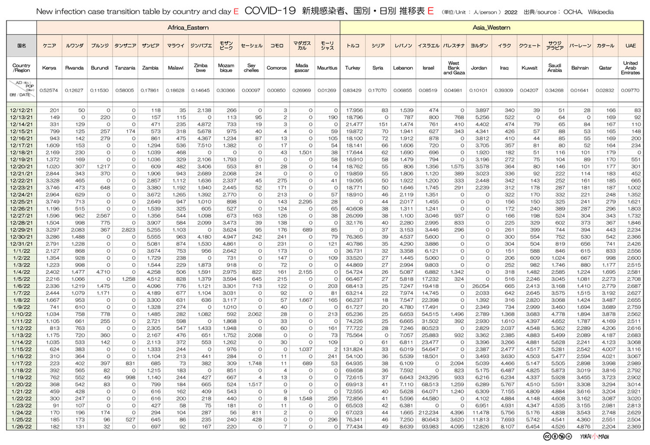Click the Lebanon column header
This screenshot has height=445, width=650.
coord(403,68)
